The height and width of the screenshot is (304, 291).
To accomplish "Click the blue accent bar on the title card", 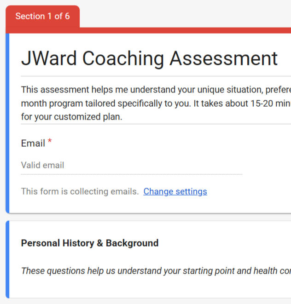I will 7,123.
